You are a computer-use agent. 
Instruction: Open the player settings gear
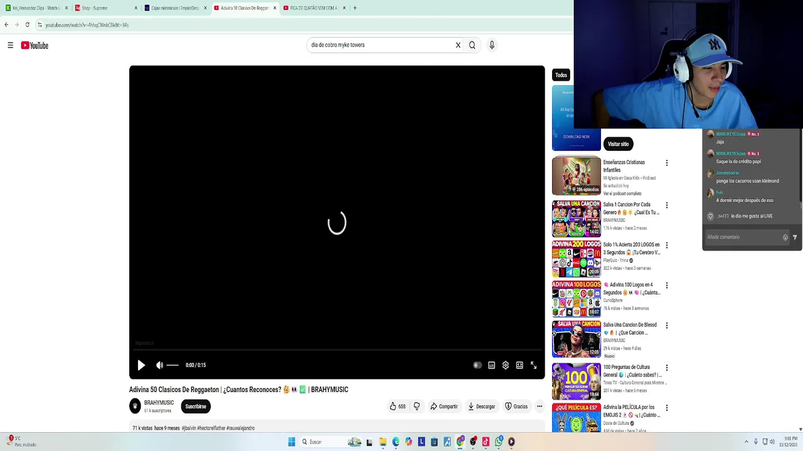tap(506, 365)
